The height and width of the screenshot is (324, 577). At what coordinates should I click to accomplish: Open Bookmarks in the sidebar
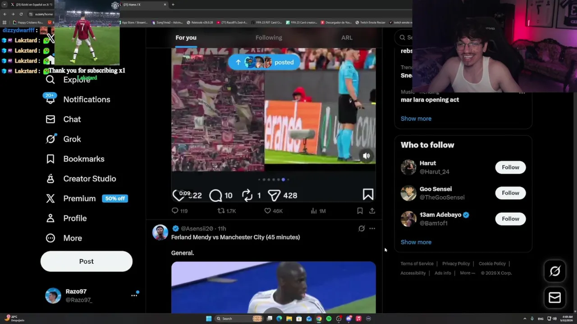click(x=75, y=159)
